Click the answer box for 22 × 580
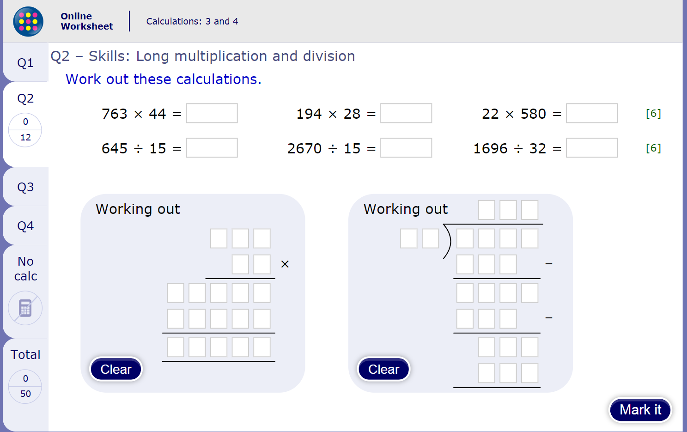Screen dimensions: 687x432 coord(592,113)
